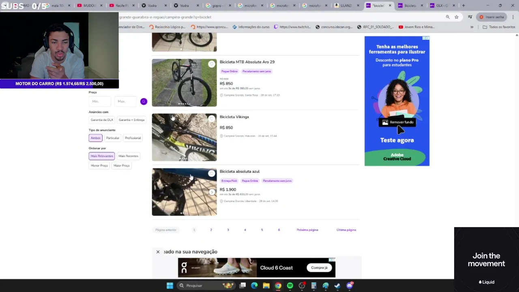Open the Vikingx bicycle photo thumbnail
519x292 pixels.
click(184, 137)
